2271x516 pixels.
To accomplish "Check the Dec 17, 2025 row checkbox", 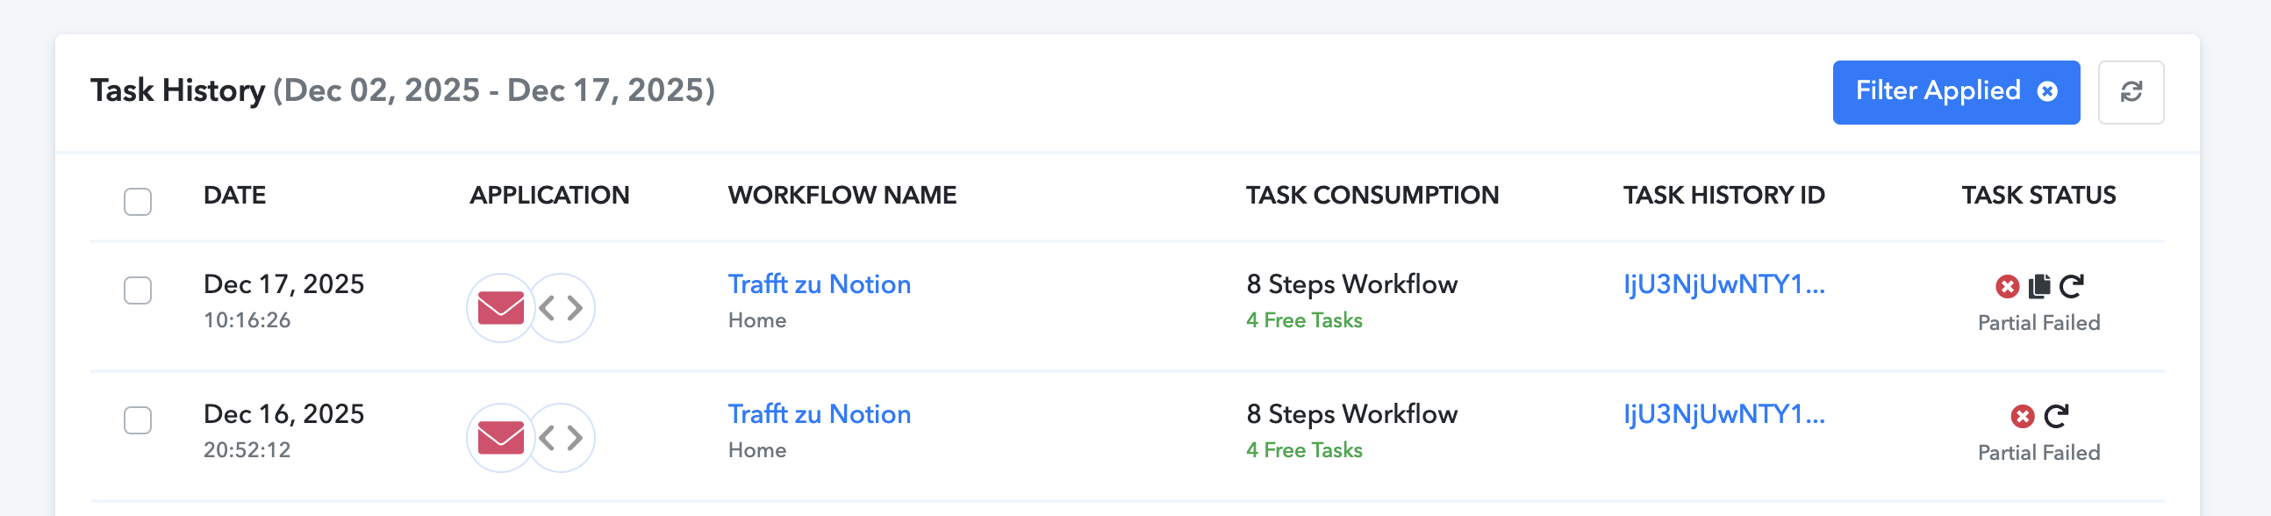I will coord(138,290).
